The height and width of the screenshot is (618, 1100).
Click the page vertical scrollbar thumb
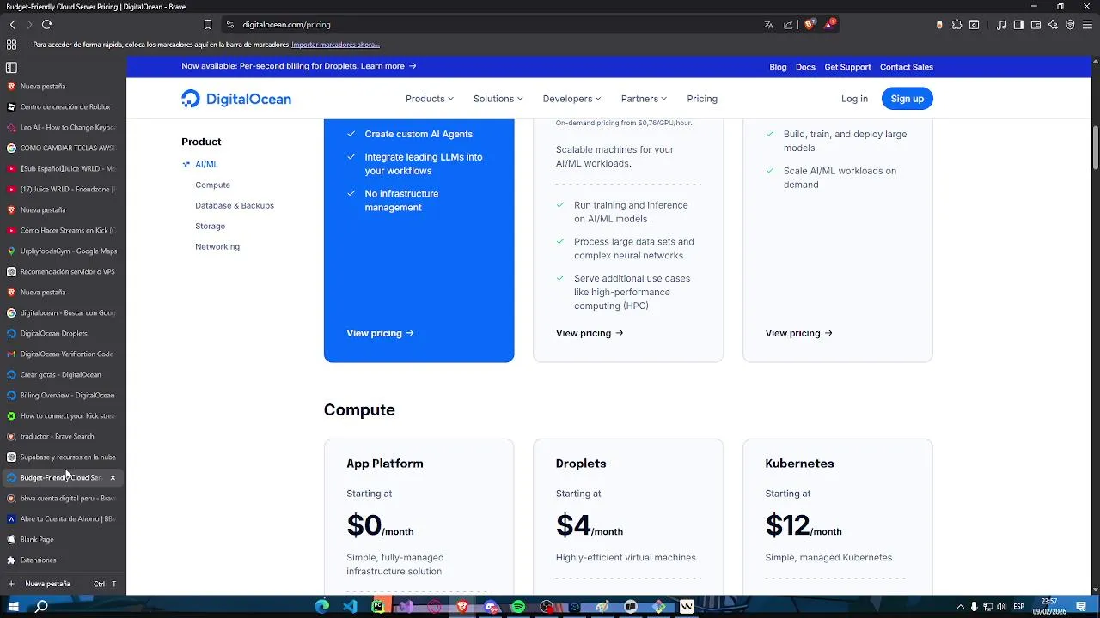pos(1096,148)
